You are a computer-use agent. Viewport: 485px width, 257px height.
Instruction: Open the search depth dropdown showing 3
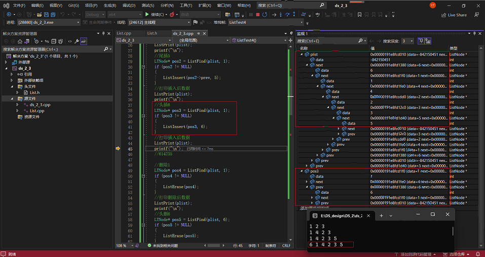tap(407, 41)
